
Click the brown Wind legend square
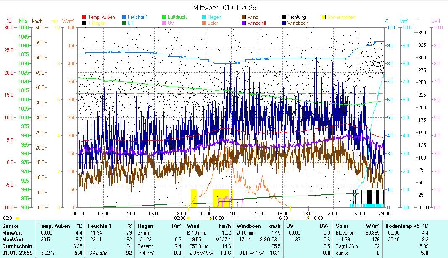[244, 18]
